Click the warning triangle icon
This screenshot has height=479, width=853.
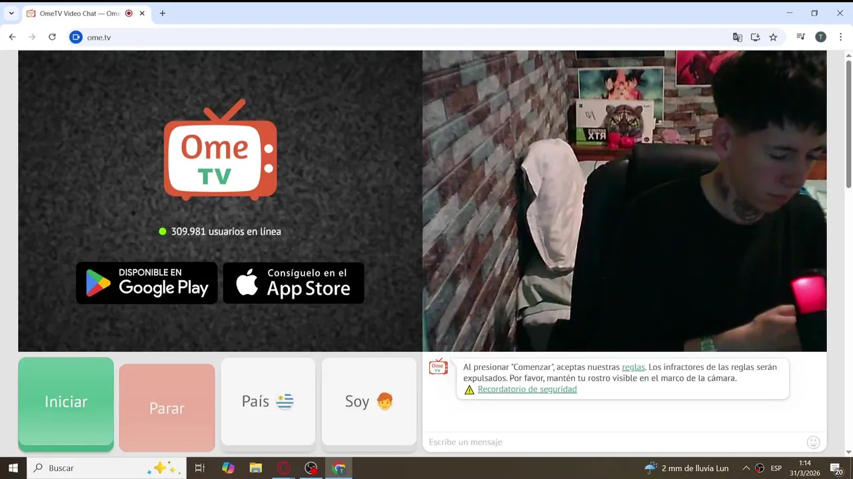tap(469, 390)
